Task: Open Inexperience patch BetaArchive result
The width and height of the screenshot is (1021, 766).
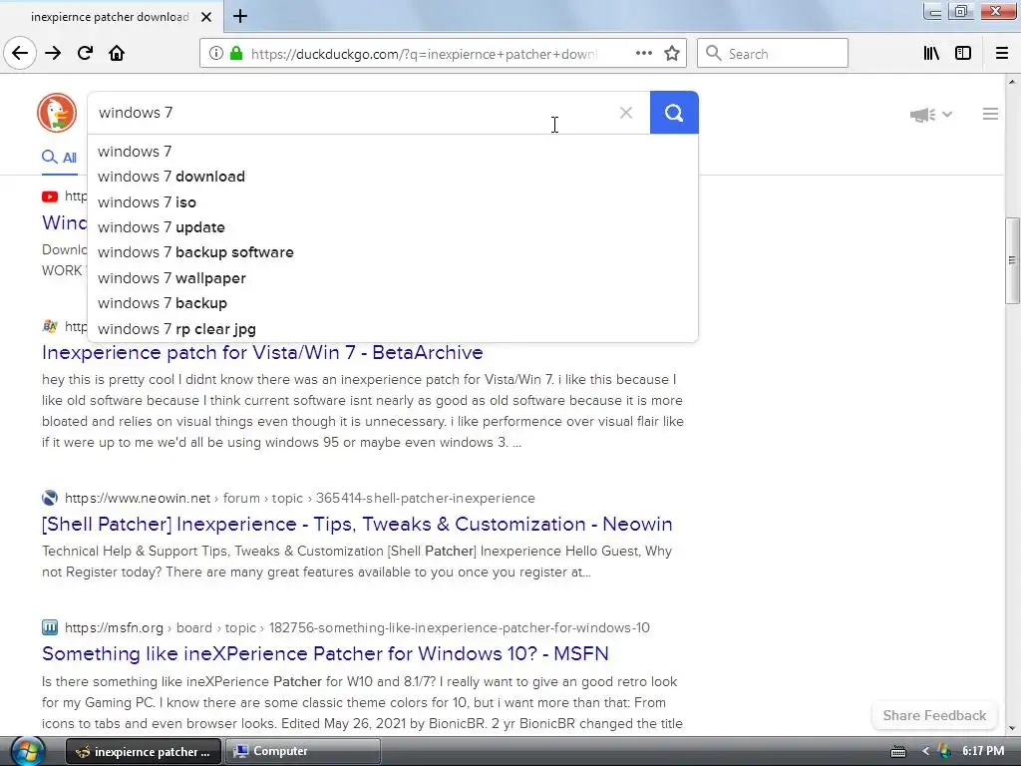Action: click(x=262, y=352)
